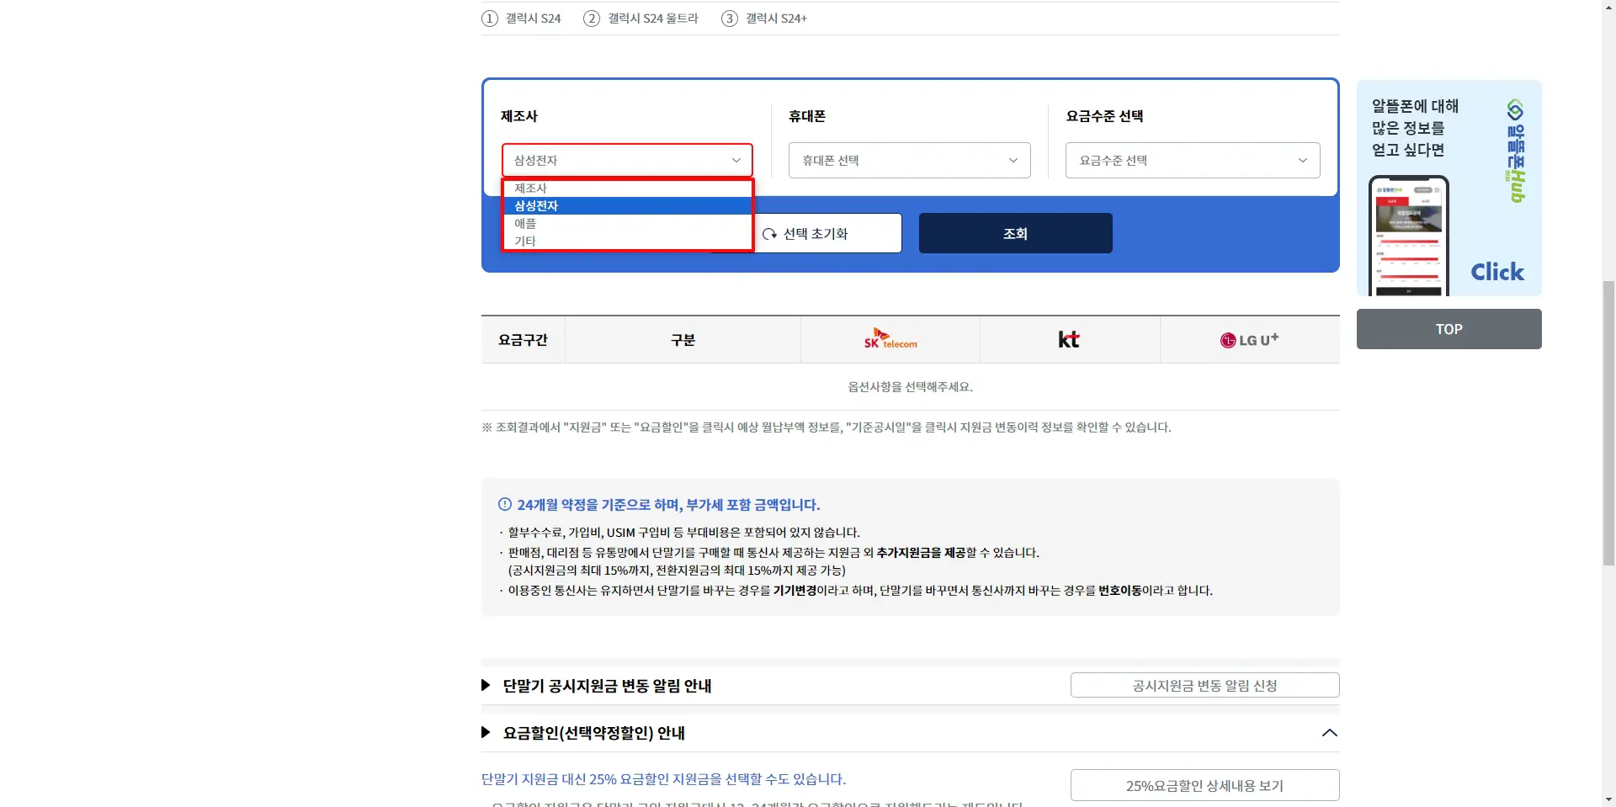Click the 선택 초기화 reset button
The image size is (1616, 807).
point(827,233)
